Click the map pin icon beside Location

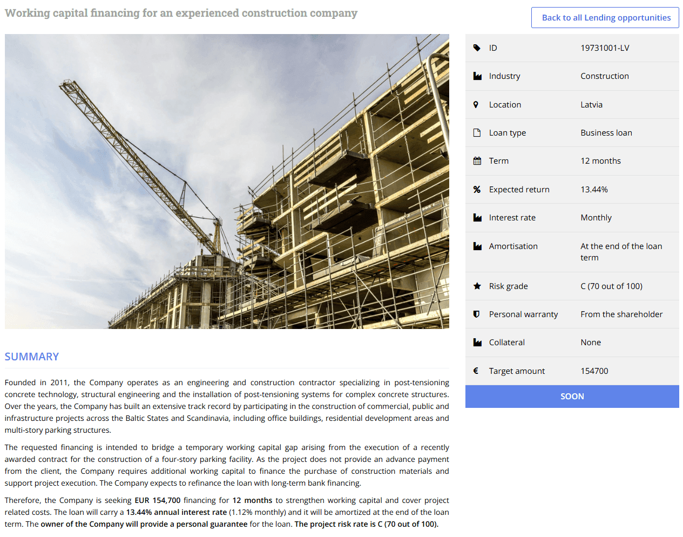476,105
